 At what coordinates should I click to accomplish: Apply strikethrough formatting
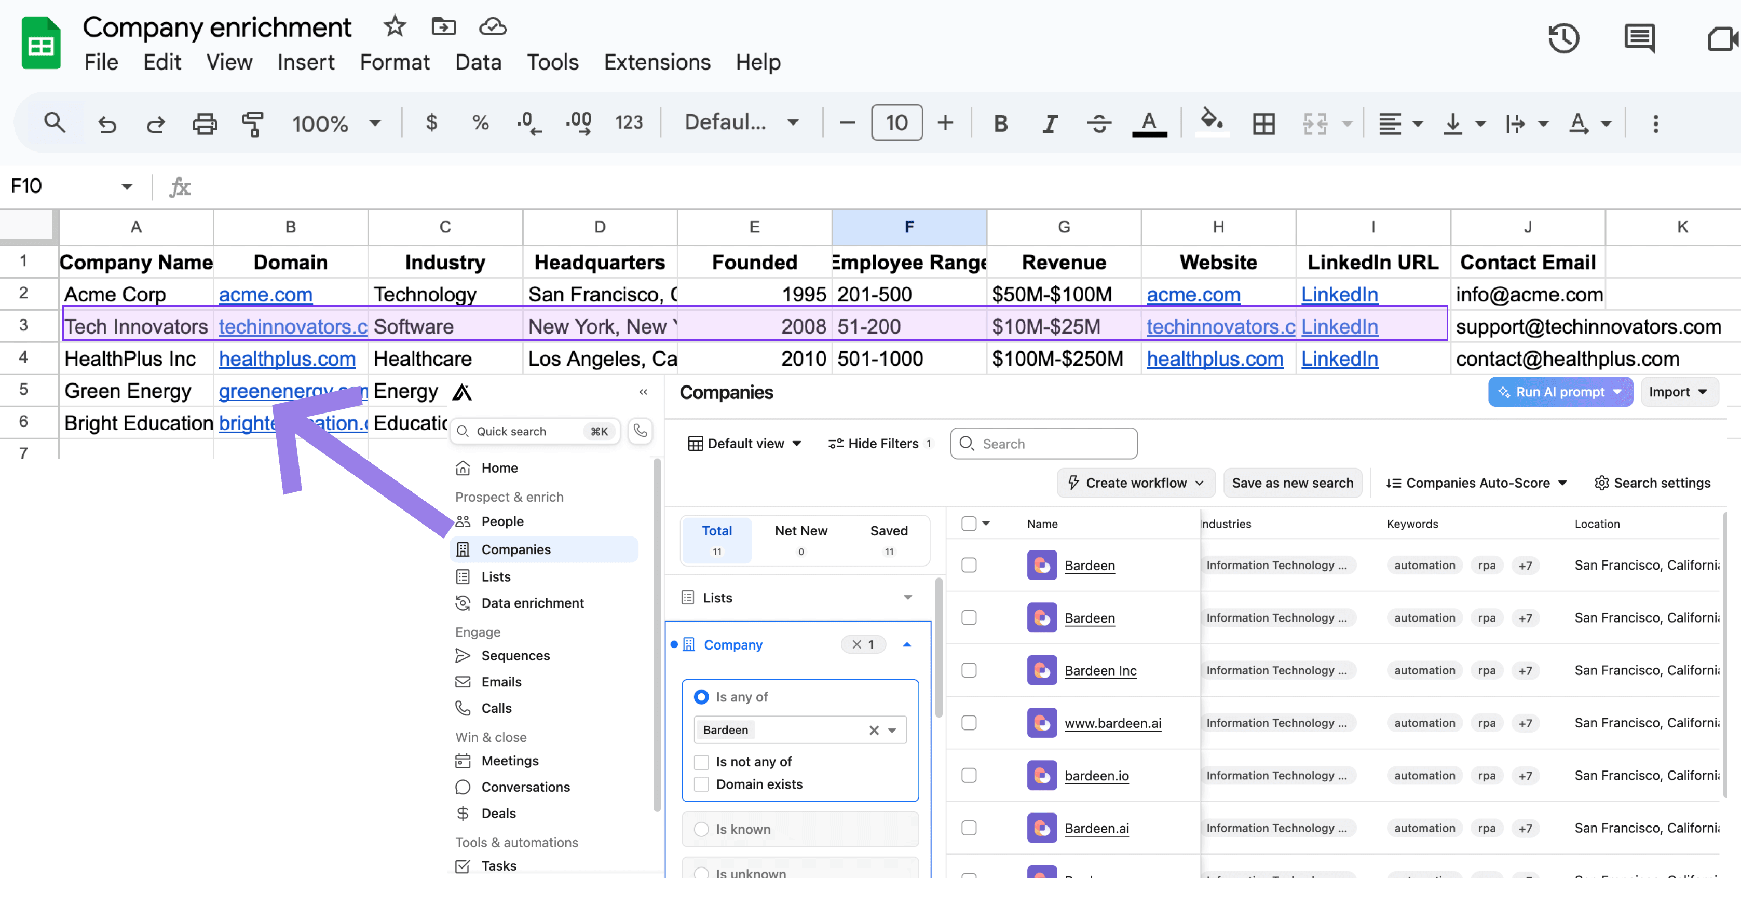point(1099,123)
